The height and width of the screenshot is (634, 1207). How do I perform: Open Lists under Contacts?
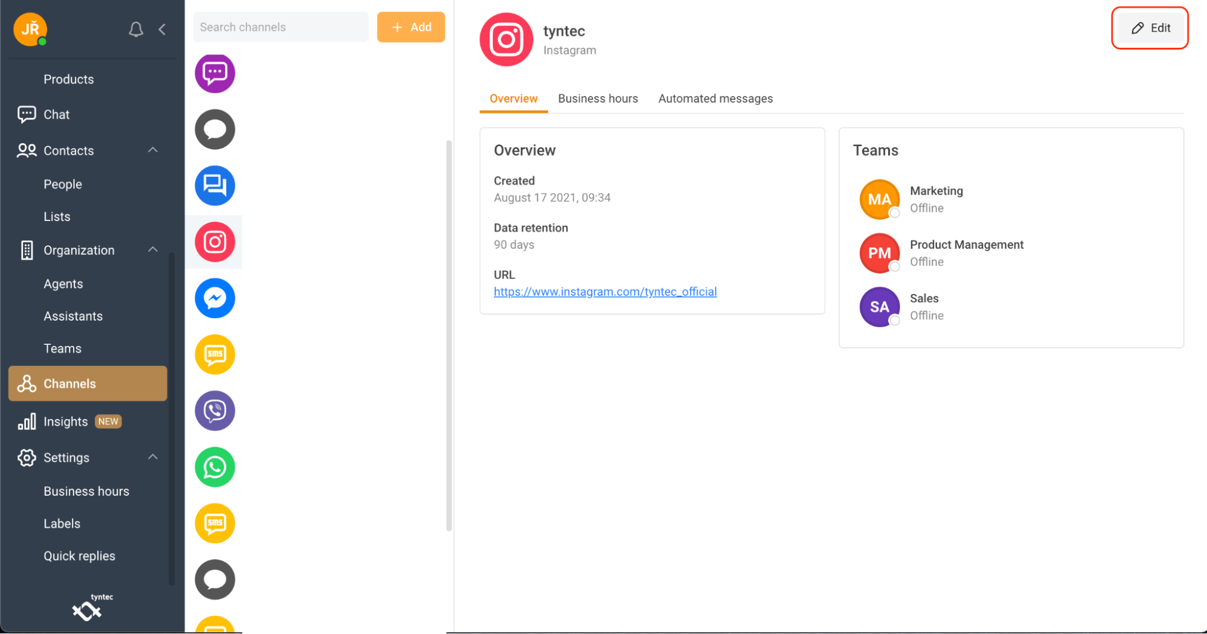click(x=57, y=216)
